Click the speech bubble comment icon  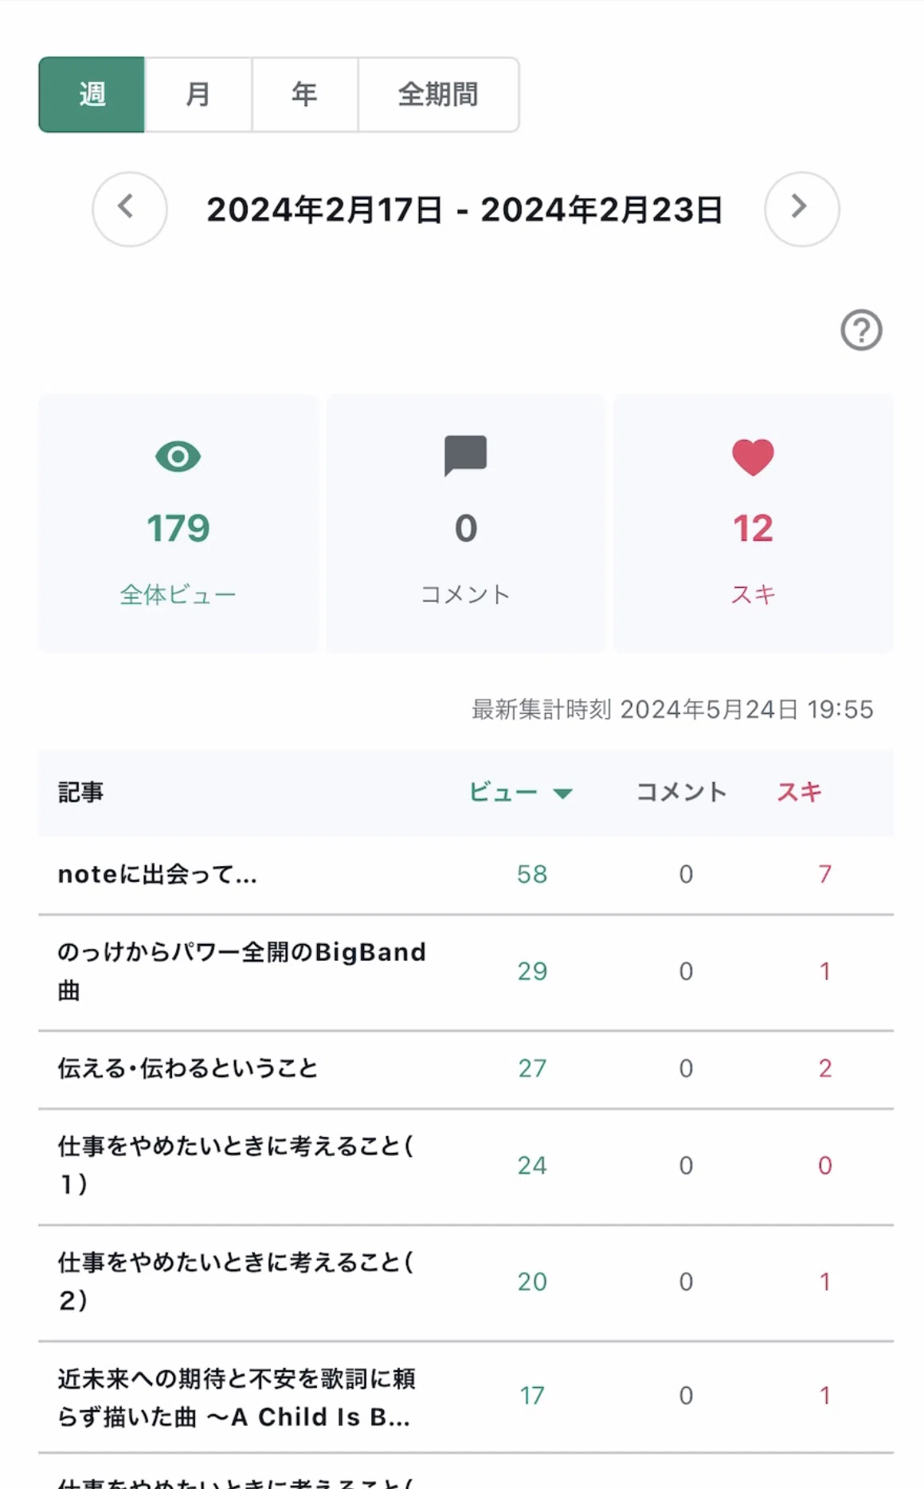pos(465,456)
